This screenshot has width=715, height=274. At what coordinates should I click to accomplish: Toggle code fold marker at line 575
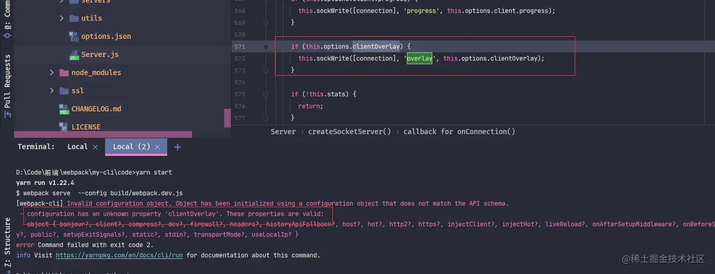pos(266,94)
